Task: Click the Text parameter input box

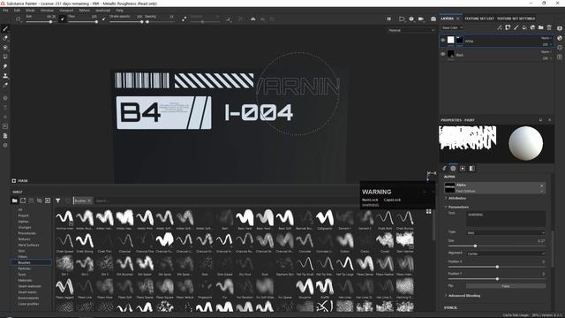Action: click(x=506, y=219)
